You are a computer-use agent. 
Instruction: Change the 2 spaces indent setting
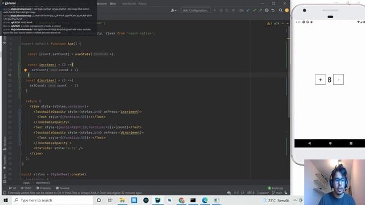pos(263,193)
